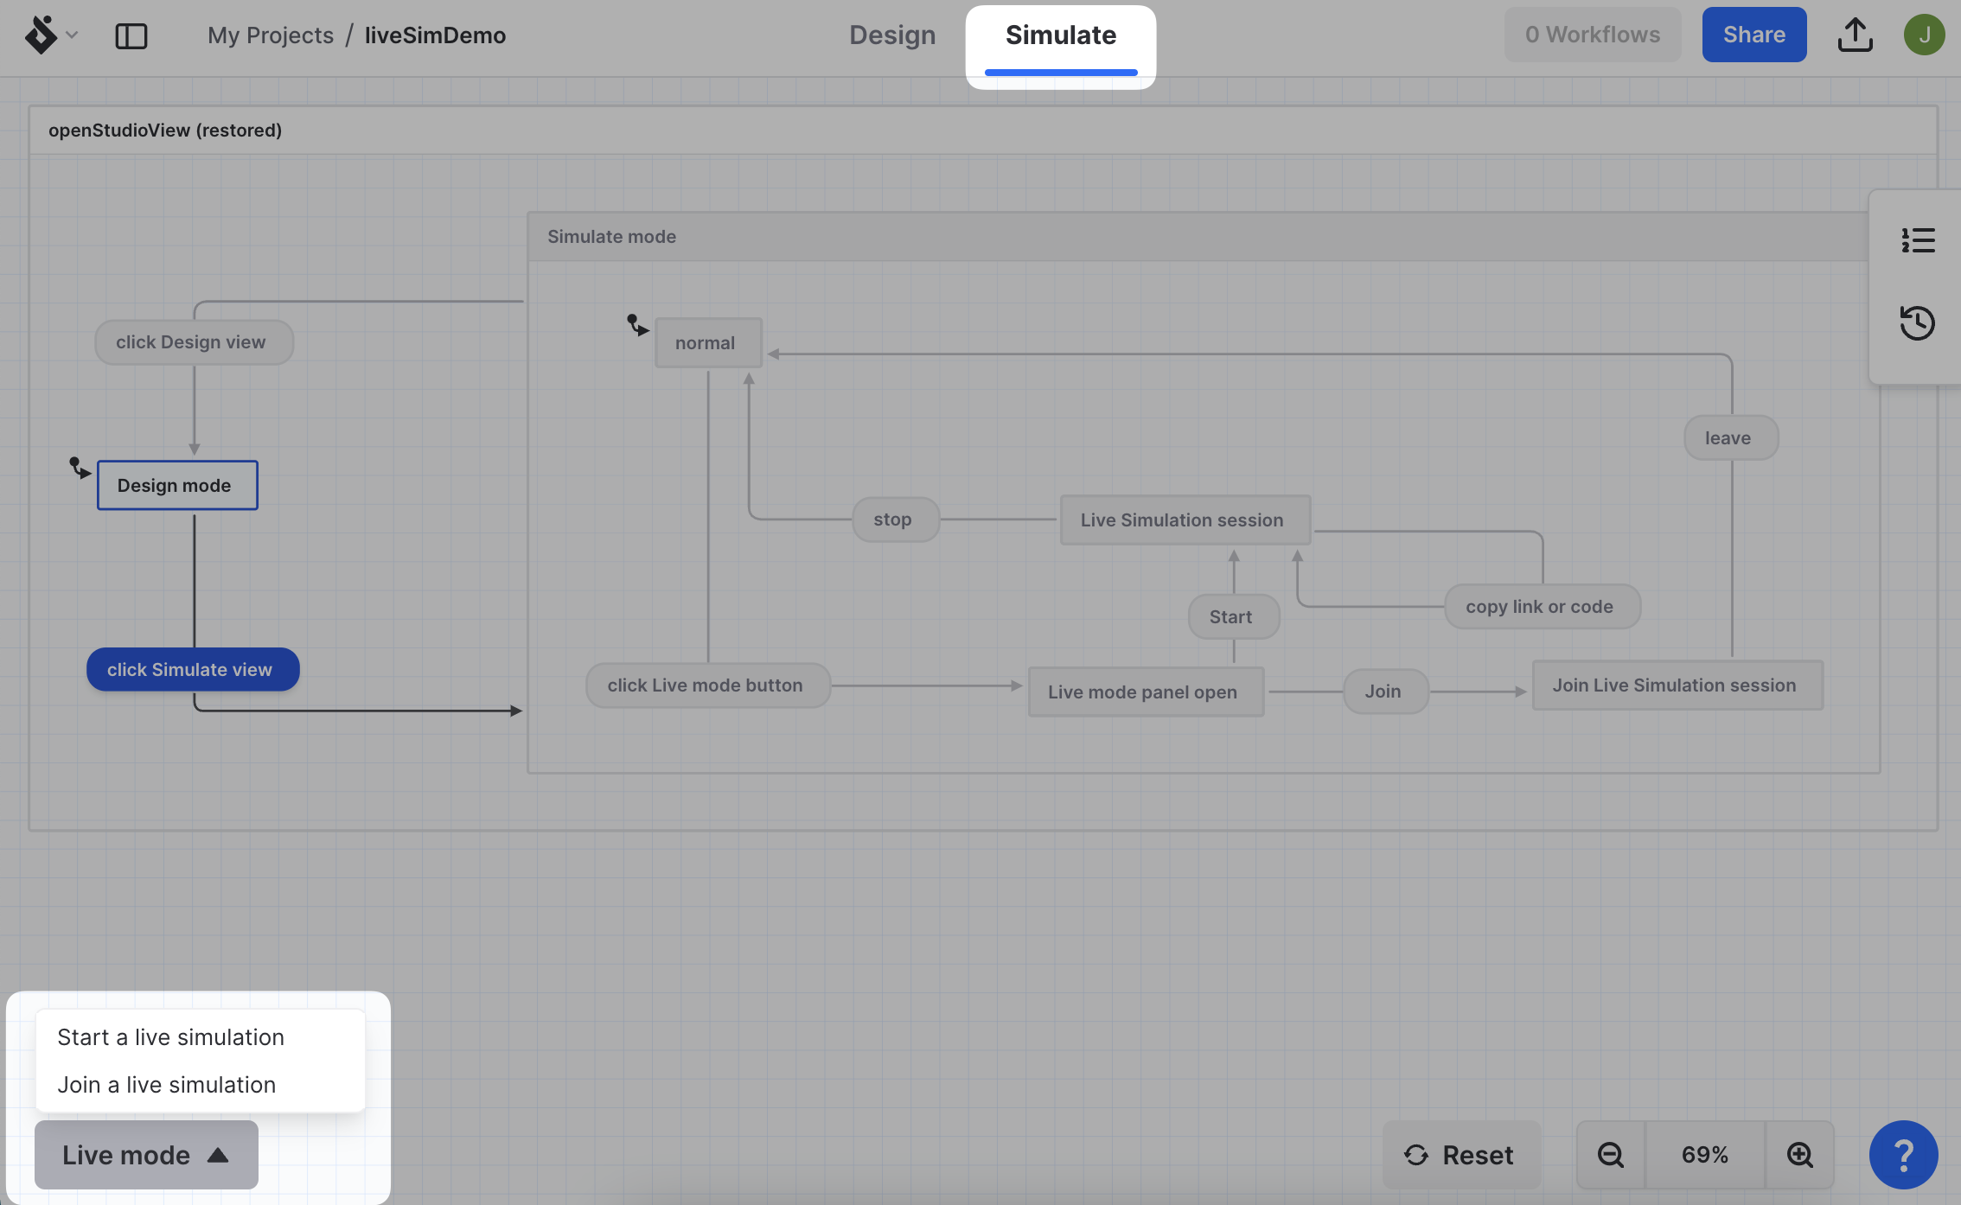Trigger the click Simulate view event
This screenshot has height=1205, width=1961.
coord(192,670)
